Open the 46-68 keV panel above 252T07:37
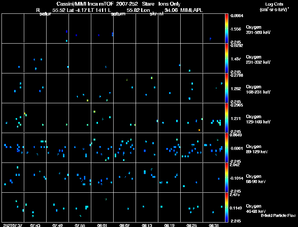This screenshot has height=227, width=298. pos(13,207)
